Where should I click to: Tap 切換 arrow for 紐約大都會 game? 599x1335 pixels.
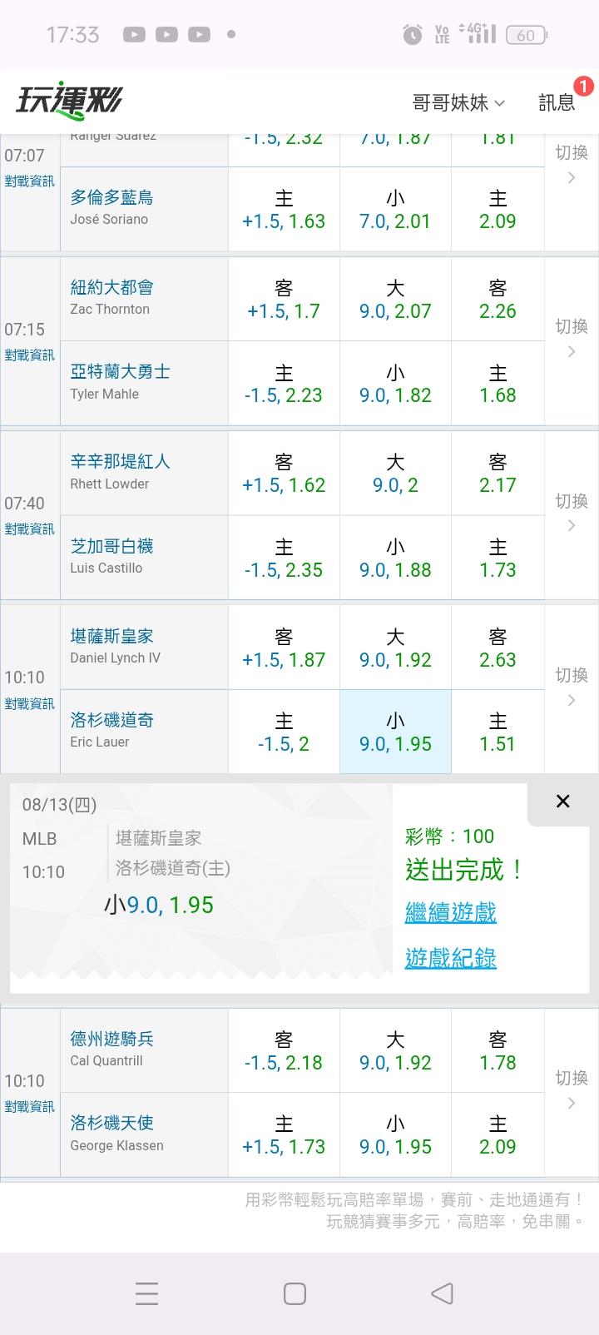point(572,339)
